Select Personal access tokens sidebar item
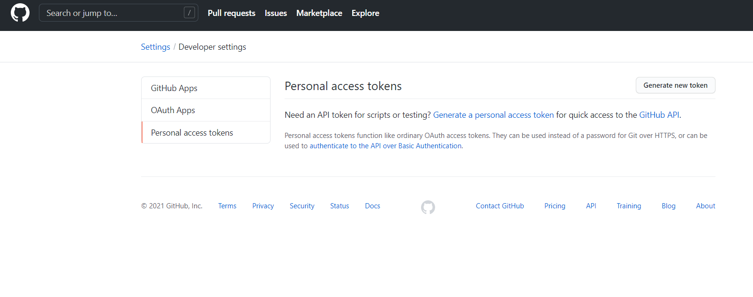 [192, 133]
